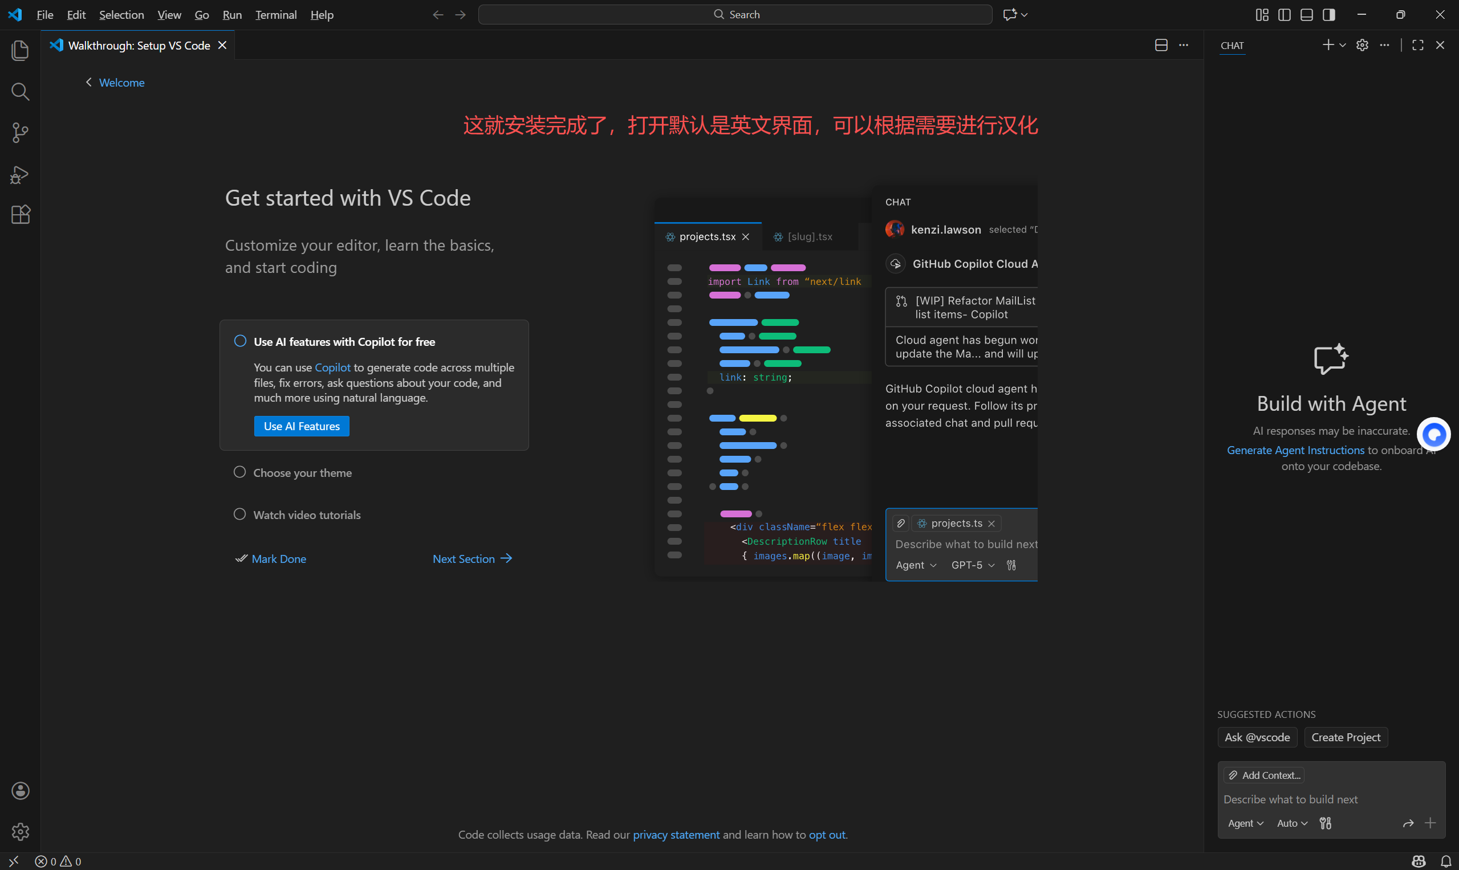Open the Go menu
This screenshot has width=1459, height=870.
pos(202,15)
